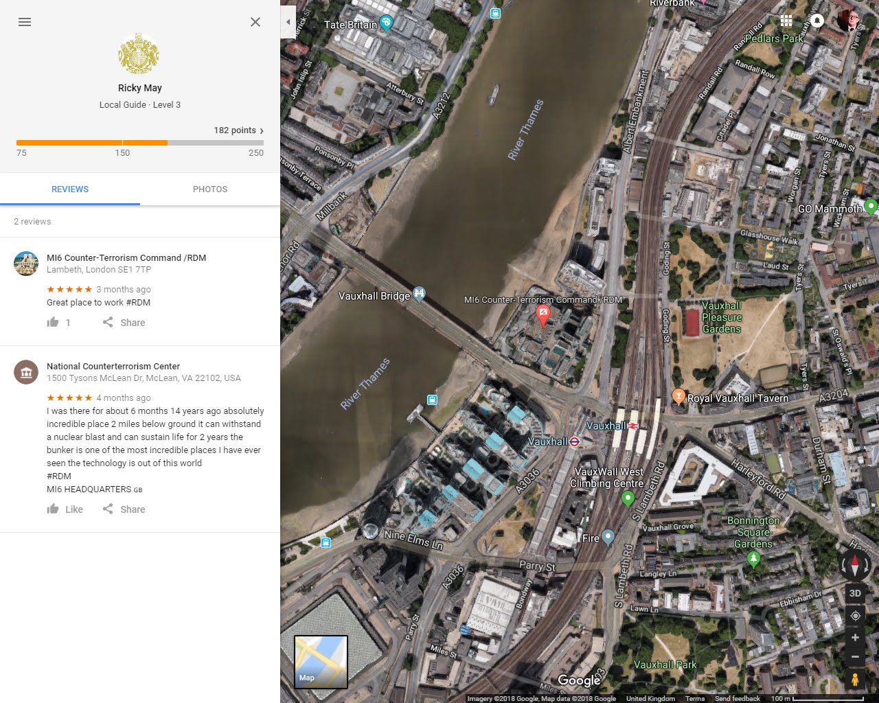The image size is (879, 703).
Task: Open the hamburger main menu
Action: [x=25, y=22]
